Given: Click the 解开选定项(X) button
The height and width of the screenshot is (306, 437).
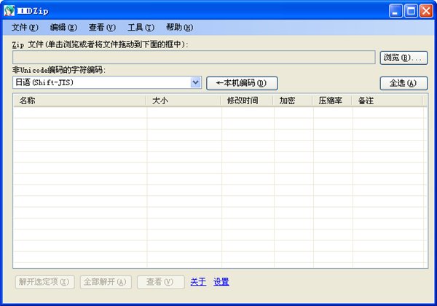Looking at the screenshot, I should [x=44, y=282].
